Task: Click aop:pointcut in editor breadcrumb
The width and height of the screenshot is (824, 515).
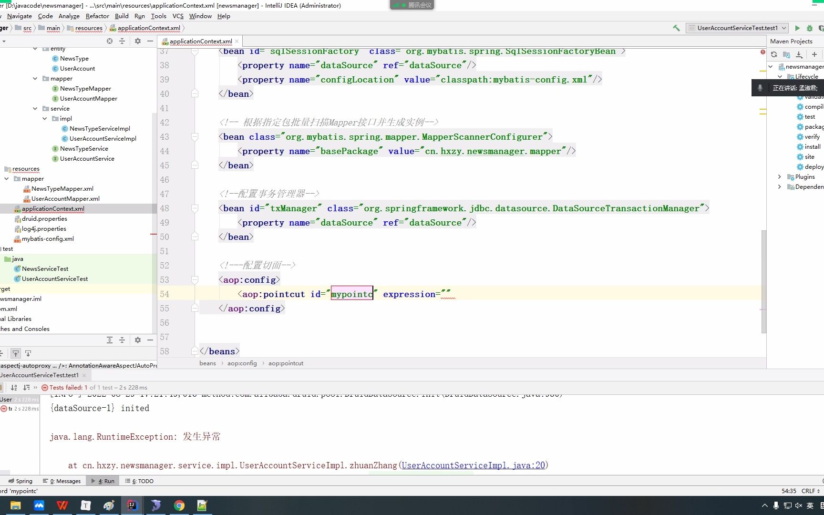Action: click(286, 363)
